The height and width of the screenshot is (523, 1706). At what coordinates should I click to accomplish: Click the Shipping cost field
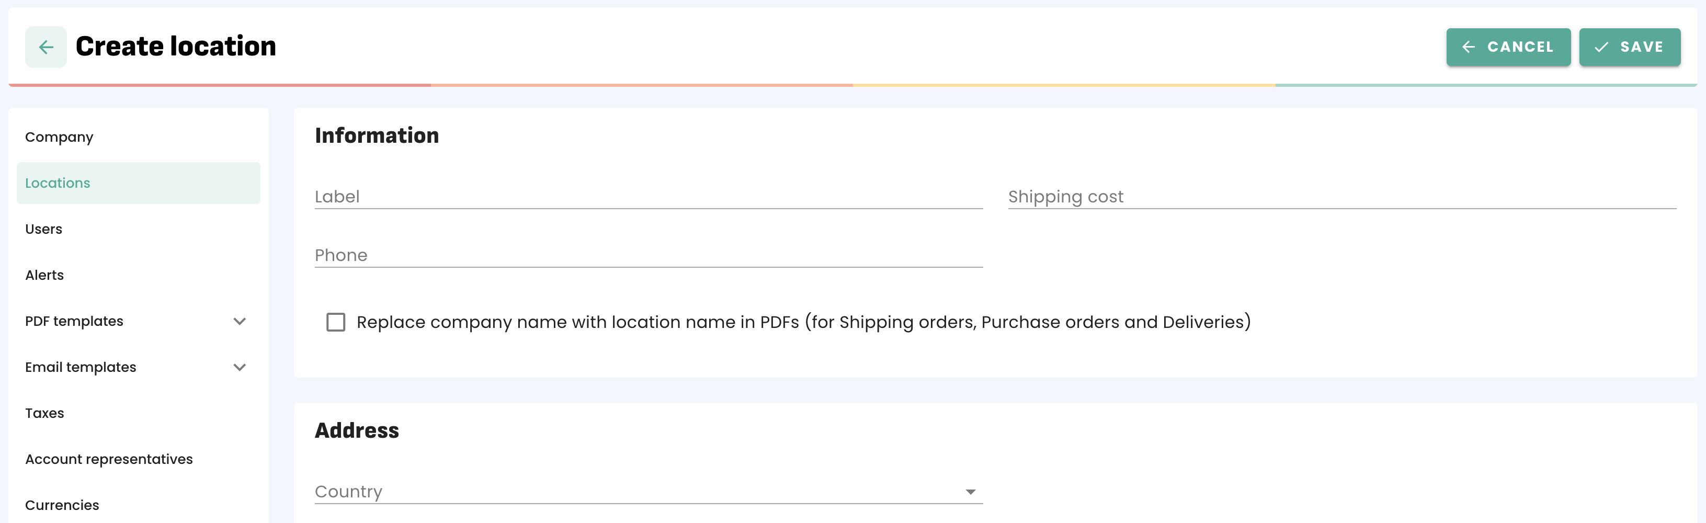(1341, 197)
